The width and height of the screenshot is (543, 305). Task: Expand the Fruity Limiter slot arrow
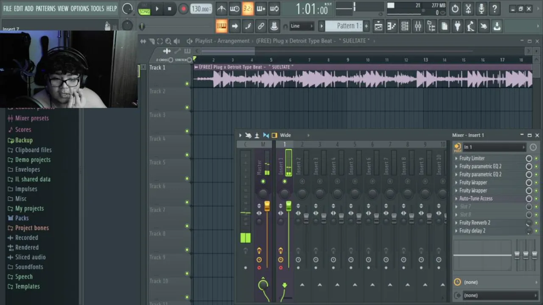coord(456,158)
